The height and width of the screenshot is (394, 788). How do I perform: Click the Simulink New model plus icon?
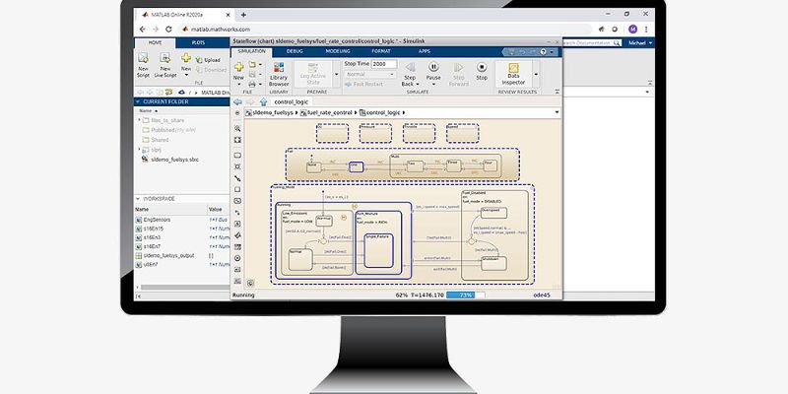pyautogui.click(x=238, y=67)
